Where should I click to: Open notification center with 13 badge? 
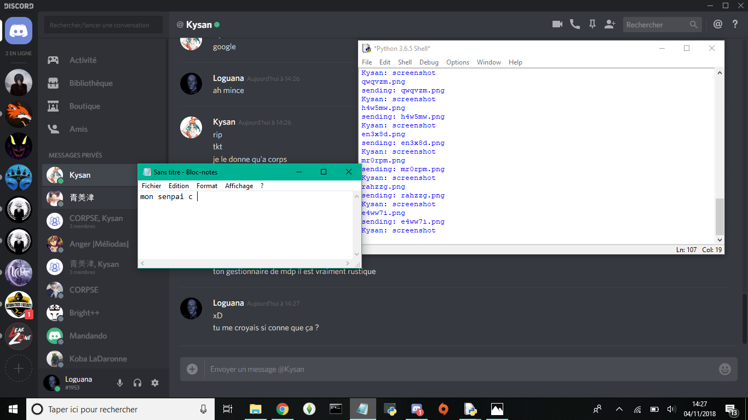point(732,409)
